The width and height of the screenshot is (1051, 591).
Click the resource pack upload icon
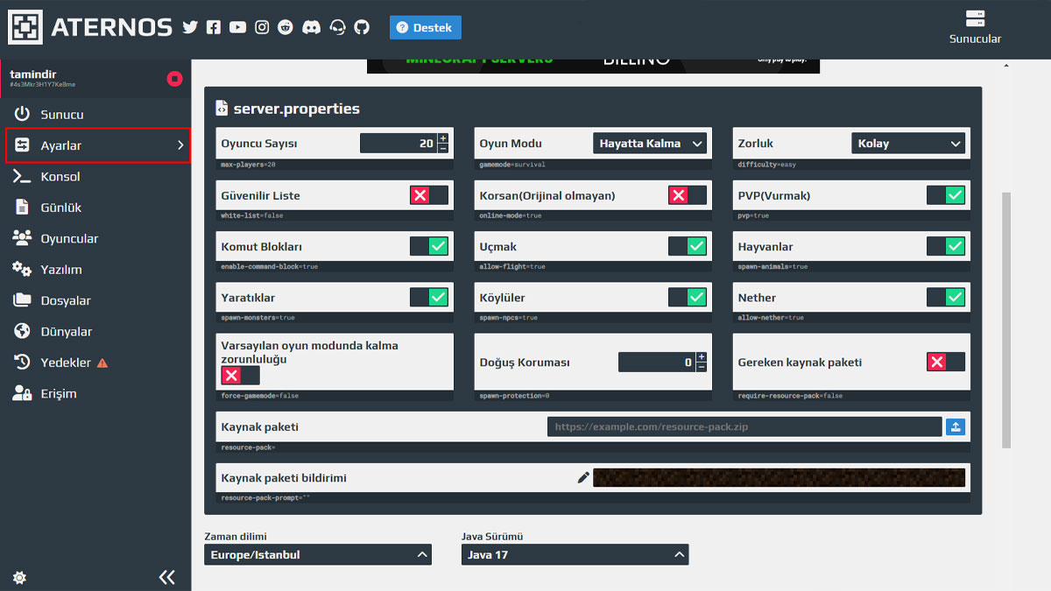(x=956, y=426)
